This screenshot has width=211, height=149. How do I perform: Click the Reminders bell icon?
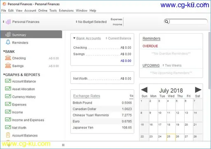pos(8,42)
